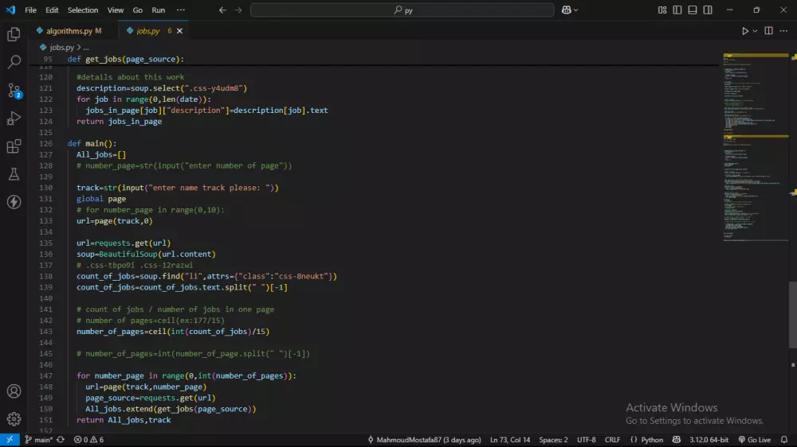Viewport: 797px width, 447px height.
Task: Toggle the secondary side bar layout button
Action: coord(707,10)
